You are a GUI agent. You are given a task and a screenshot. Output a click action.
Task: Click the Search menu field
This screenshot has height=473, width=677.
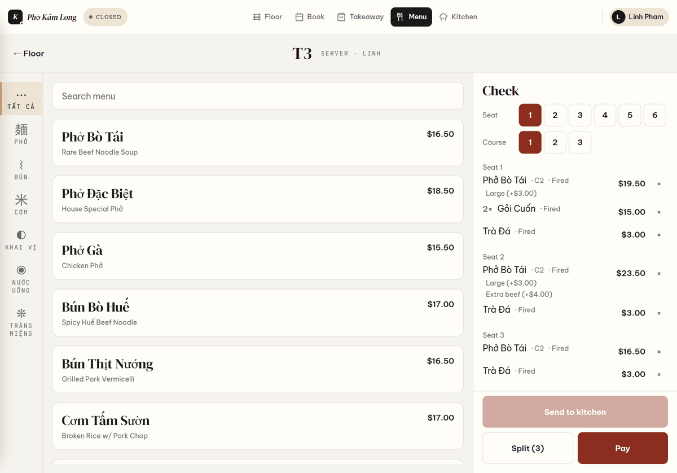point(258,96)
